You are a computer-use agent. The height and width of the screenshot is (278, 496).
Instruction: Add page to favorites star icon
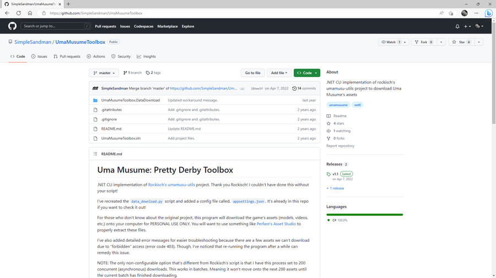coord(451,13)
